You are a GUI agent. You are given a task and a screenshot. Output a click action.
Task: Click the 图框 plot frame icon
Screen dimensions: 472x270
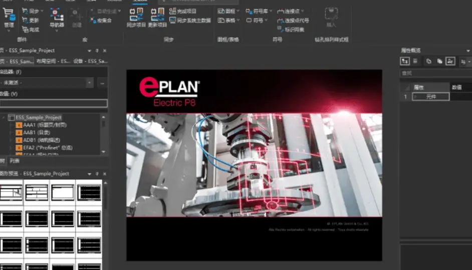221,11
